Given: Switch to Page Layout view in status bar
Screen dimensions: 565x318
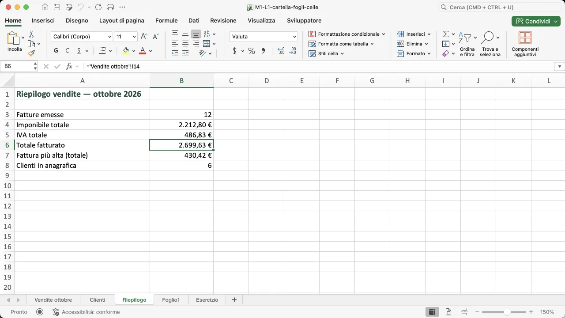Looking at the screenshot, I should 448,312.
